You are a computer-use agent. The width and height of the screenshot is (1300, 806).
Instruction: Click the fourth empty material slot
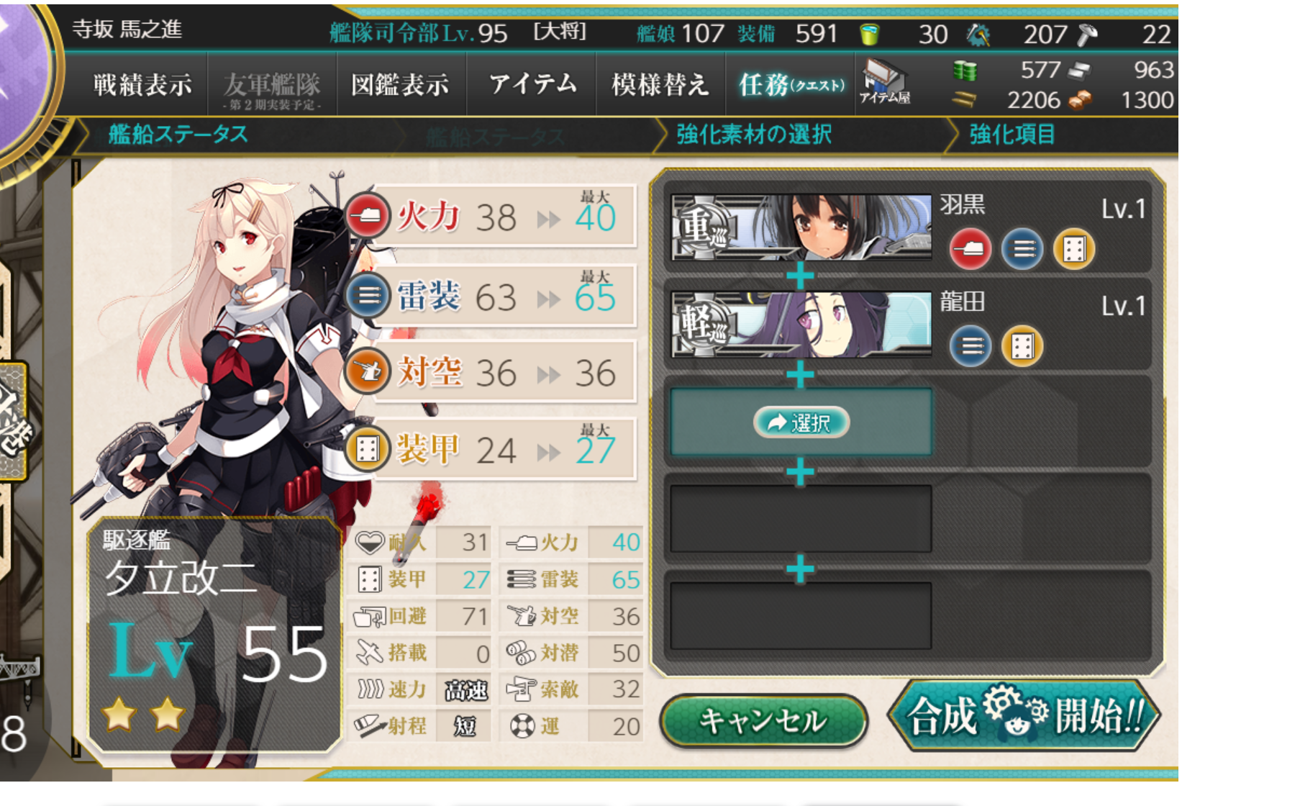(801, 518)
